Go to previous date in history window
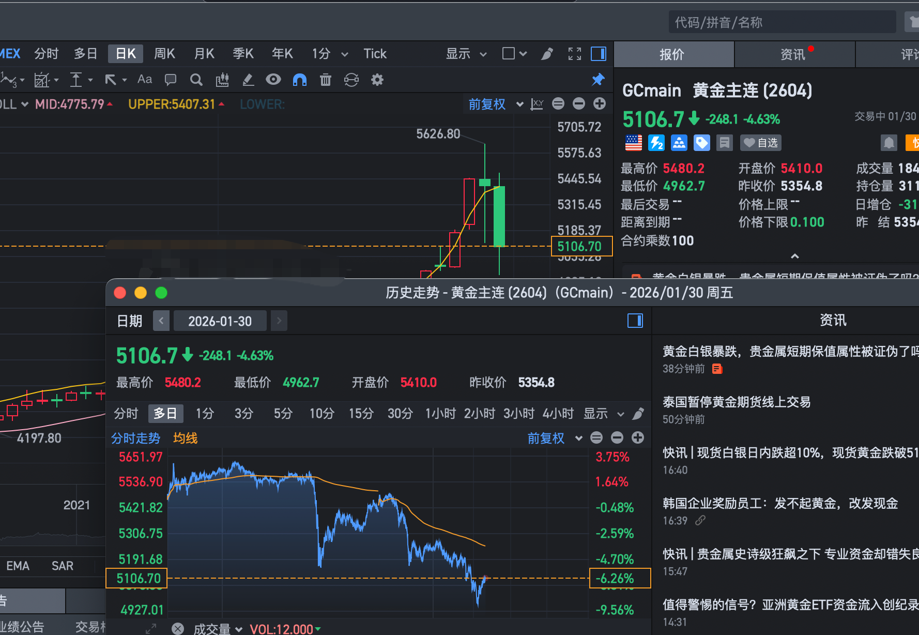Image resolution: width=919 pixels, height=635 pixels. pos(161,321)
